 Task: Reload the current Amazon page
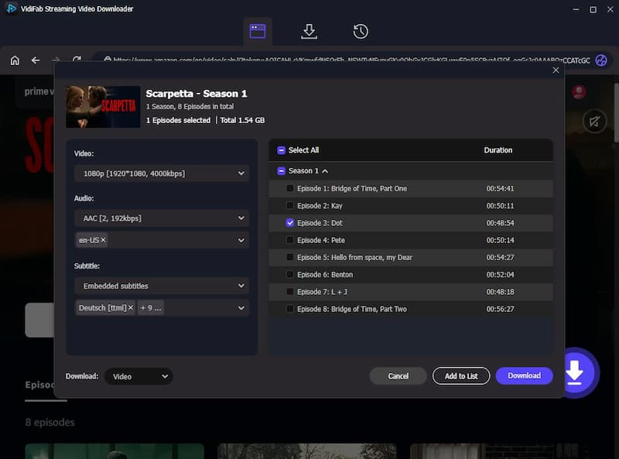pos(77,60)
